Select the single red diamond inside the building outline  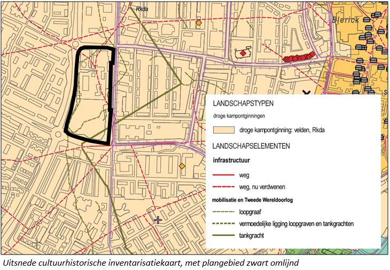pos(243,53)
